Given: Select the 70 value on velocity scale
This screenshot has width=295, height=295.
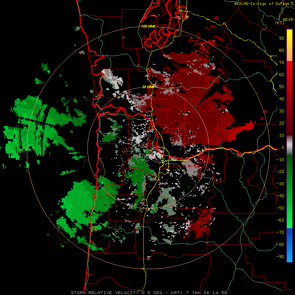Looking at the screenshot, I should (x=282, y=63).
